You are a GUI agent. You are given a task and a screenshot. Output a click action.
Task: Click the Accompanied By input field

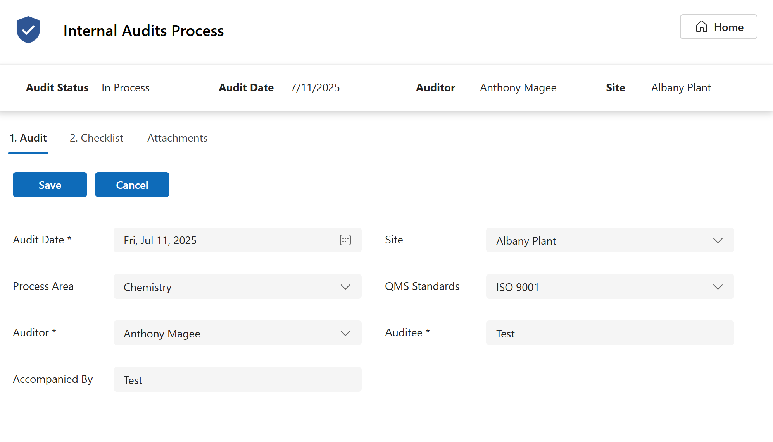pos(237,379)
